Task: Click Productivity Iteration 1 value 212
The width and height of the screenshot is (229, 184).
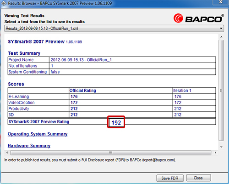Action: [x=178, y=109]
